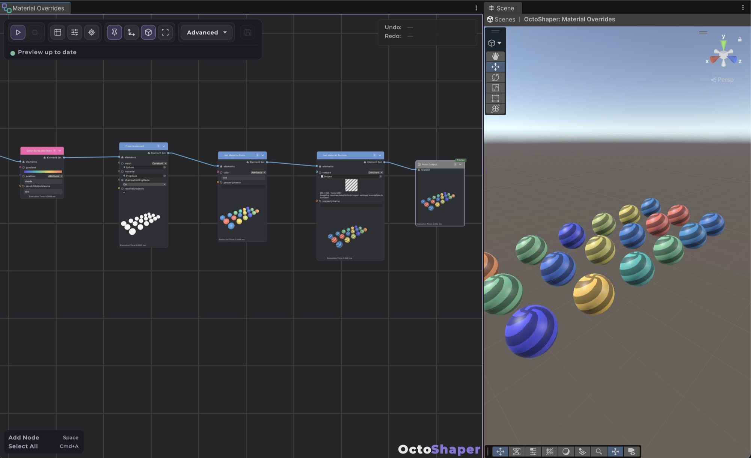Click the target focus icon in toolbar
The height and width of the screenshot is (458, 751).
92,32
